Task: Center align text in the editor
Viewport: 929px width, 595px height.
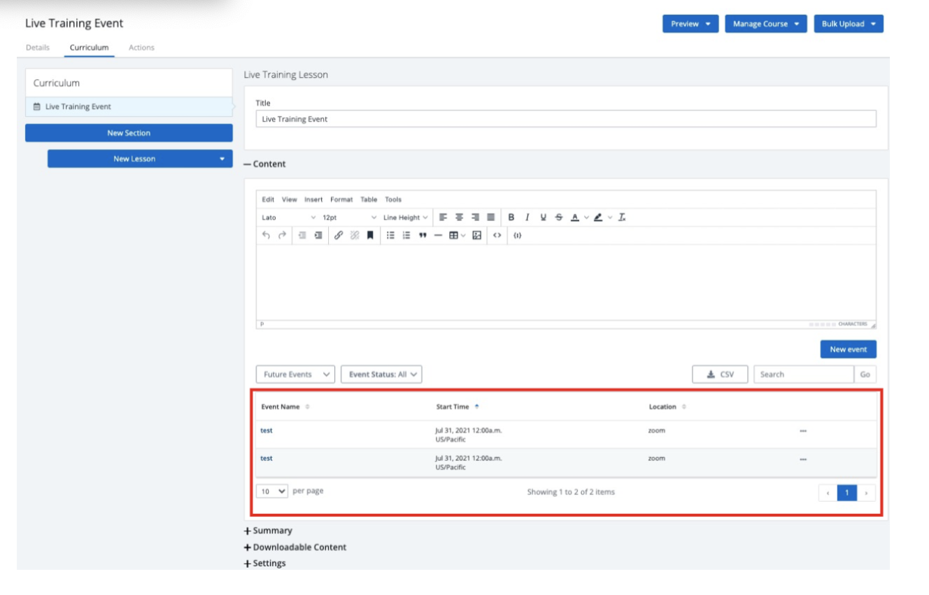Action: coord(459,218)
